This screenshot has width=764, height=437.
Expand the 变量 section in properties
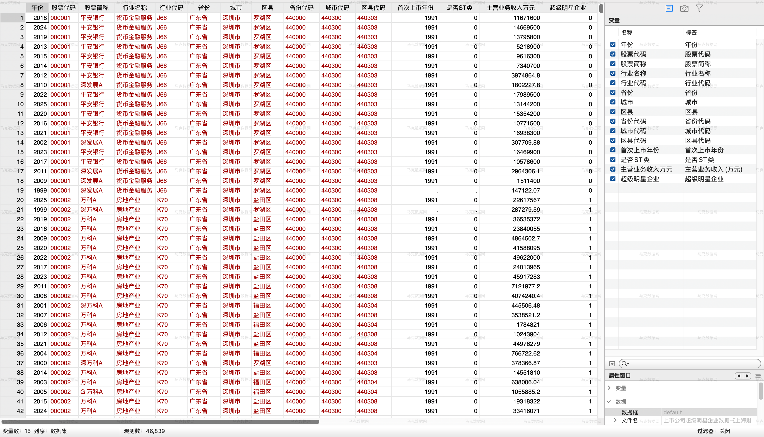click(609, 388)
